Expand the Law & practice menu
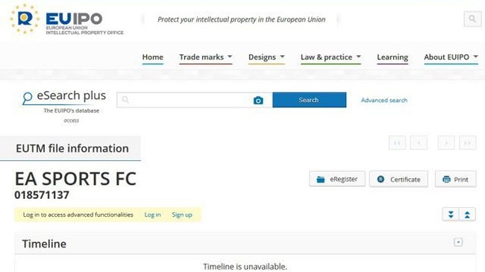 [331, 57]
